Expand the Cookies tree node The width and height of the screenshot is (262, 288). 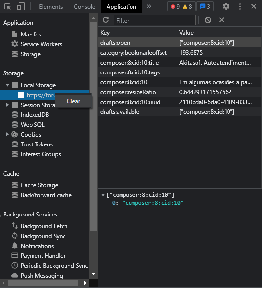tap(7, 134)
